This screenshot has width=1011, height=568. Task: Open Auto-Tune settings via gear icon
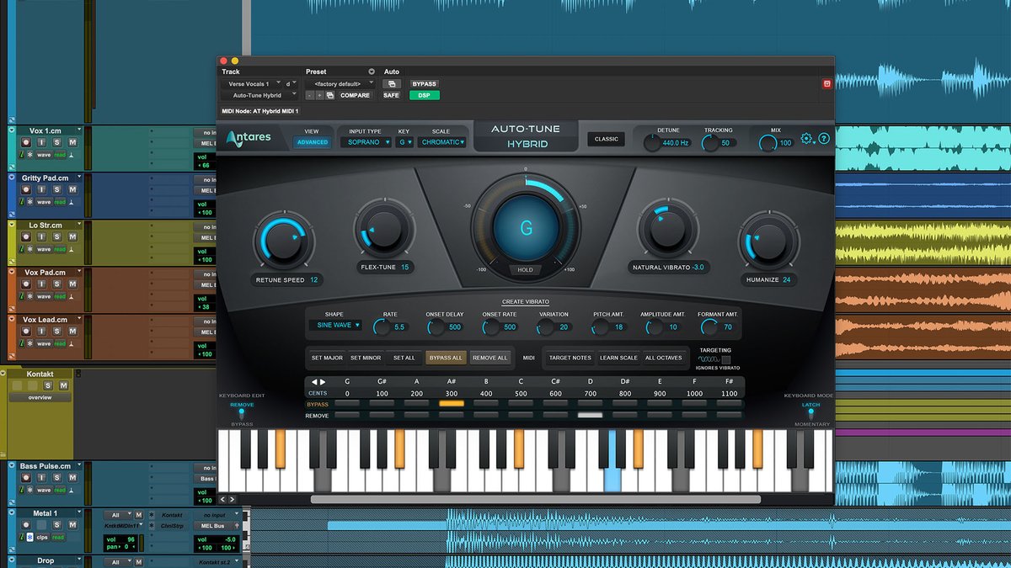[x=806, y=138]
